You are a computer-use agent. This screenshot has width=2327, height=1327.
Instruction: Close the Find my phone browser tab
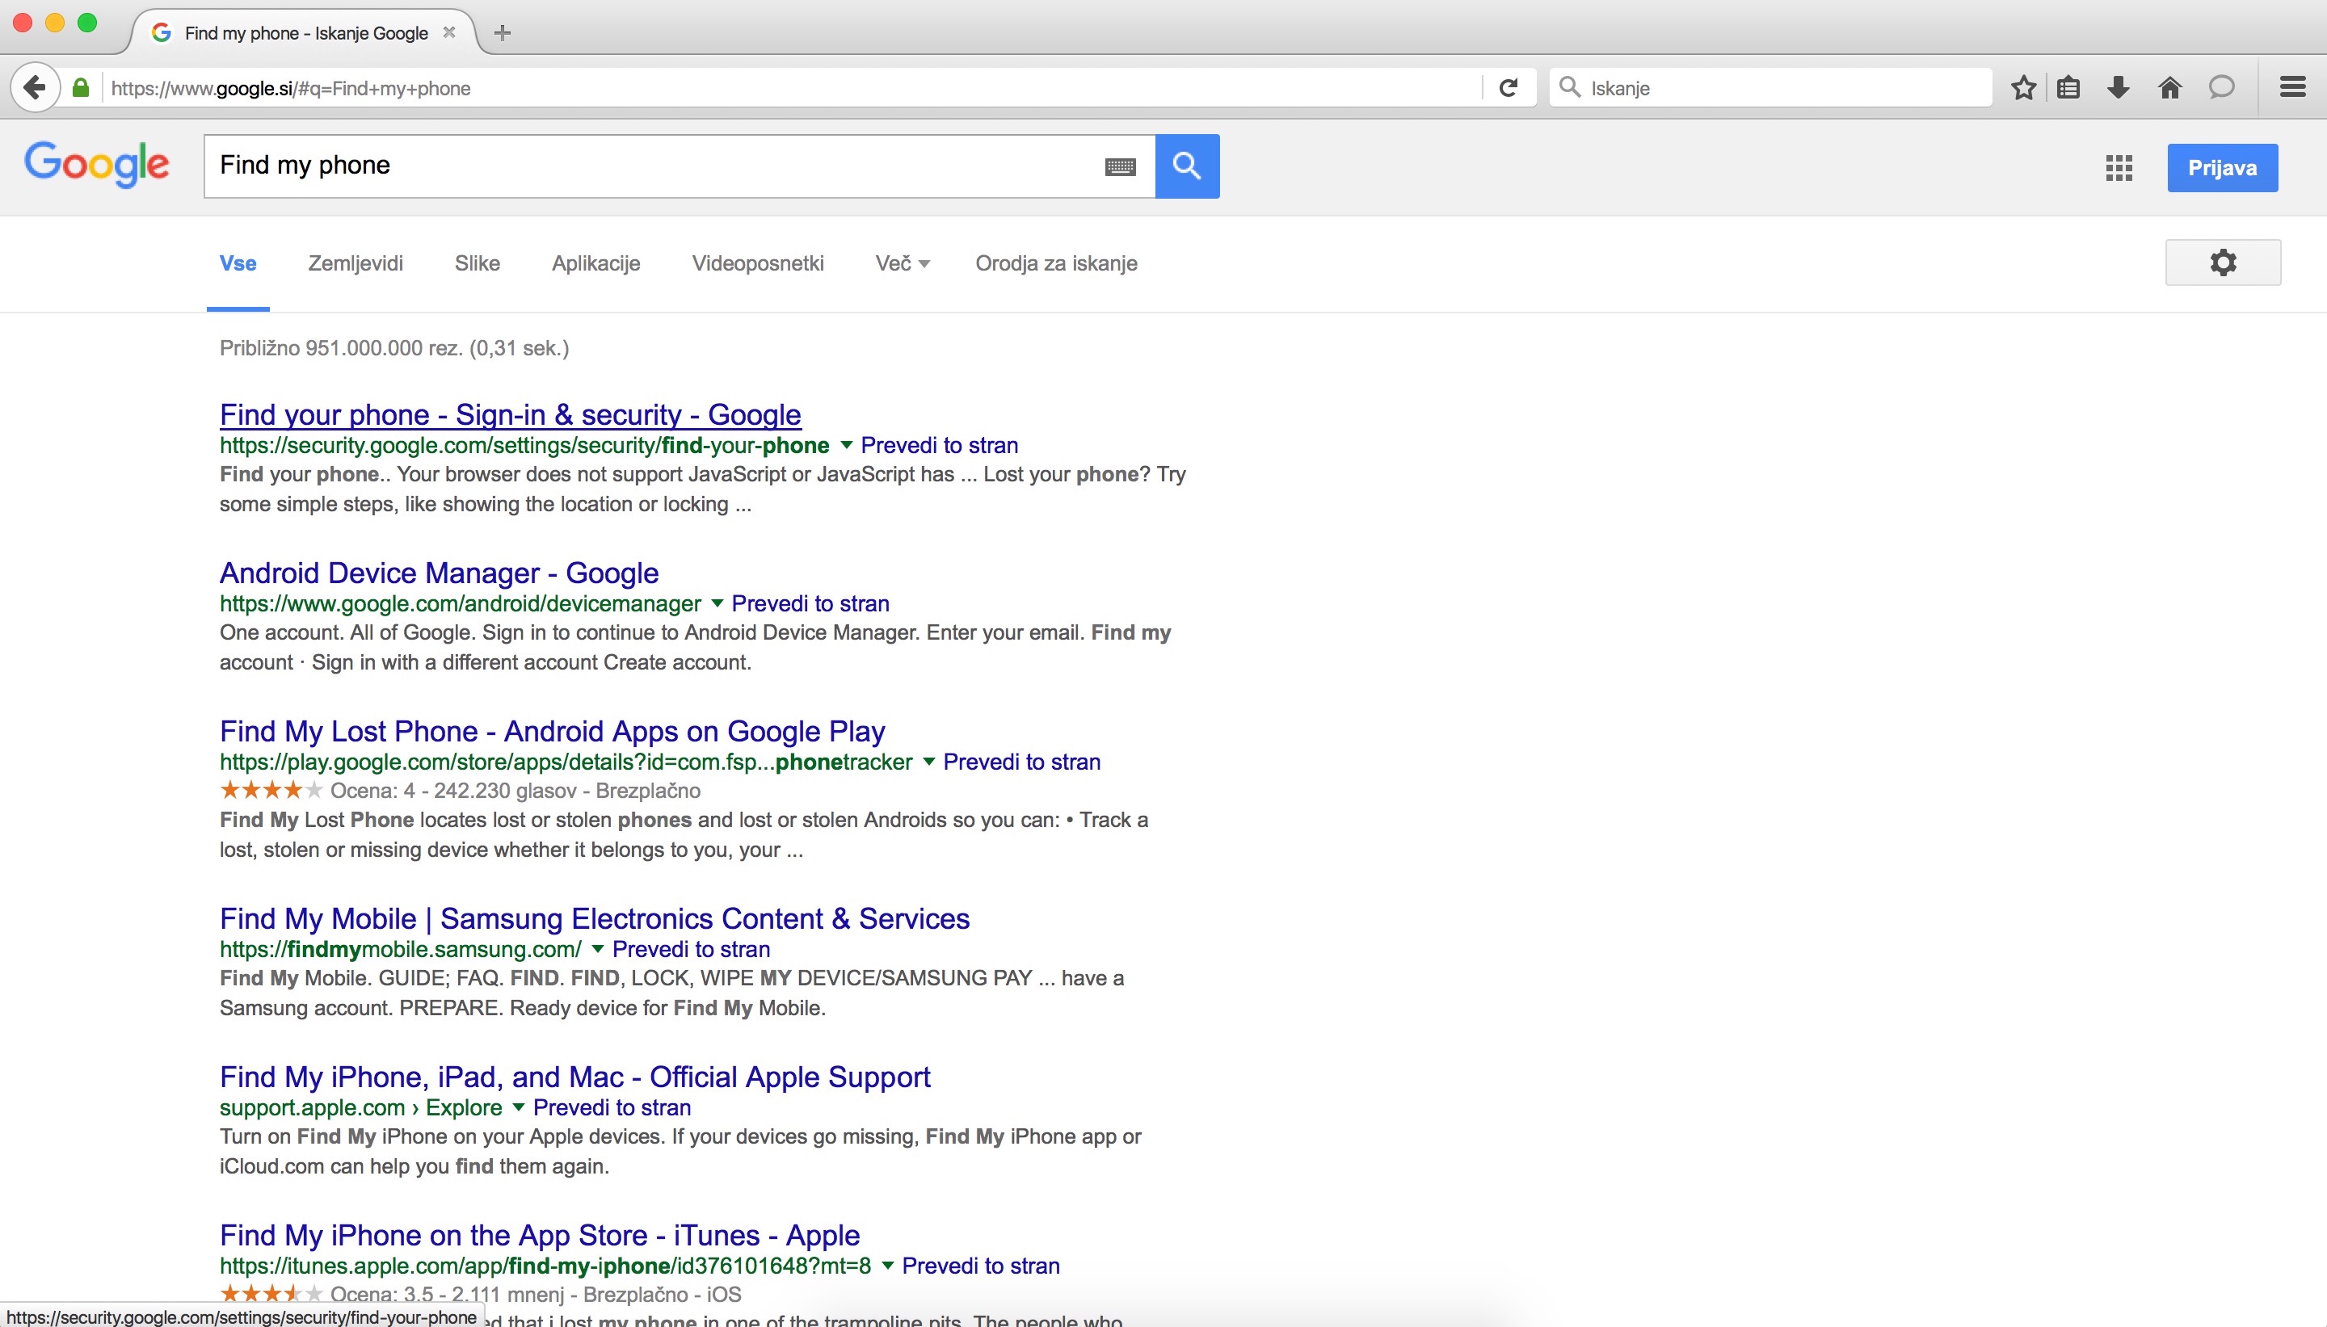point(448,33)
